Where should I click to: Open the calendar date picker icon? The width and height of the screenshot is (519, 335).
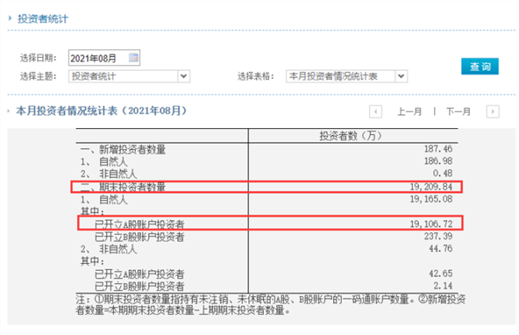pos(133,58)
